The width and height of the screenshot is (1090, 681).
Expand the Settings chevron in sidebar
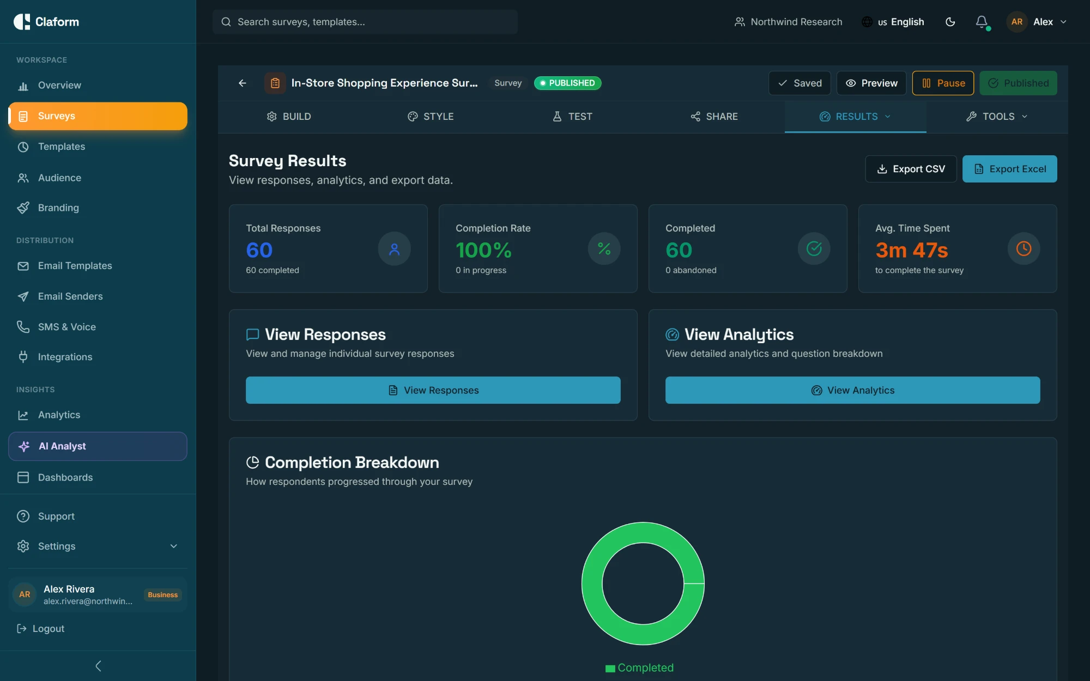click(174, 546)
